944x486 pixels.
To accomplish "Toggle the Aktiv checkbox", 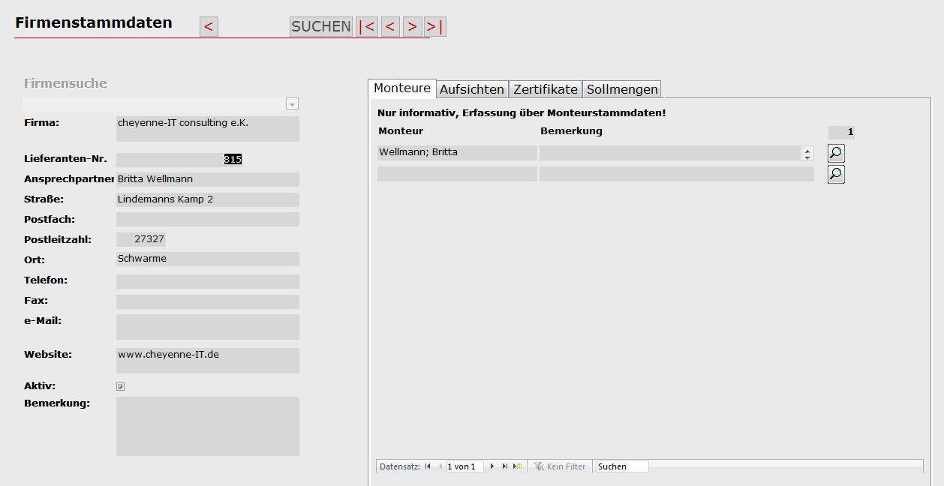I will point(120,387).
